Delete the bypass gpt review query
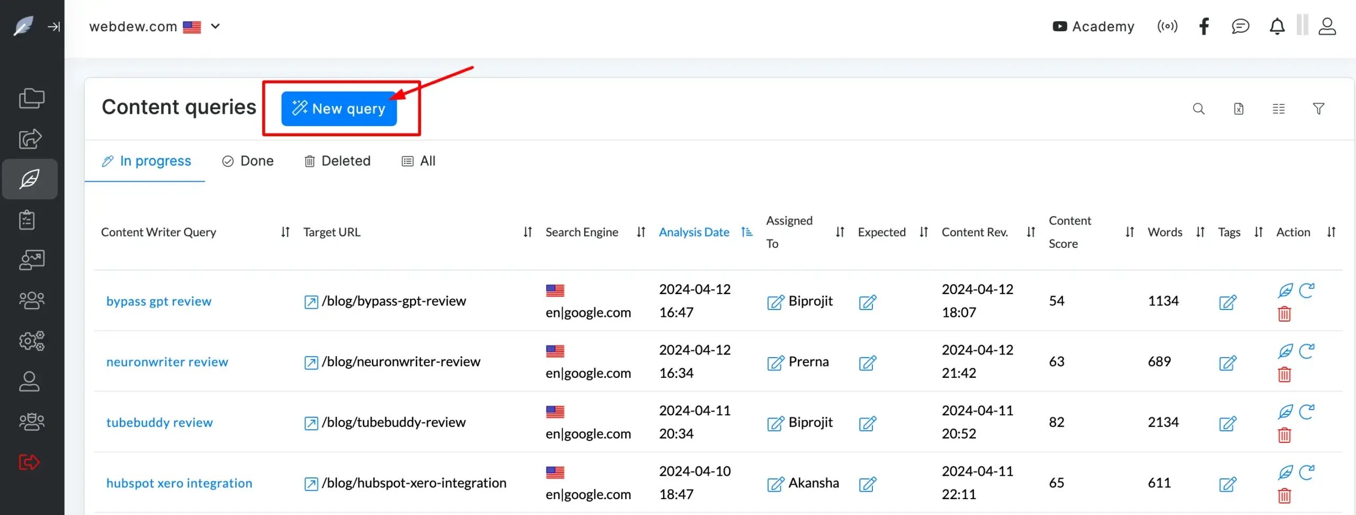The width and height of the screenshot is (1356, 515). (1284, 314)
